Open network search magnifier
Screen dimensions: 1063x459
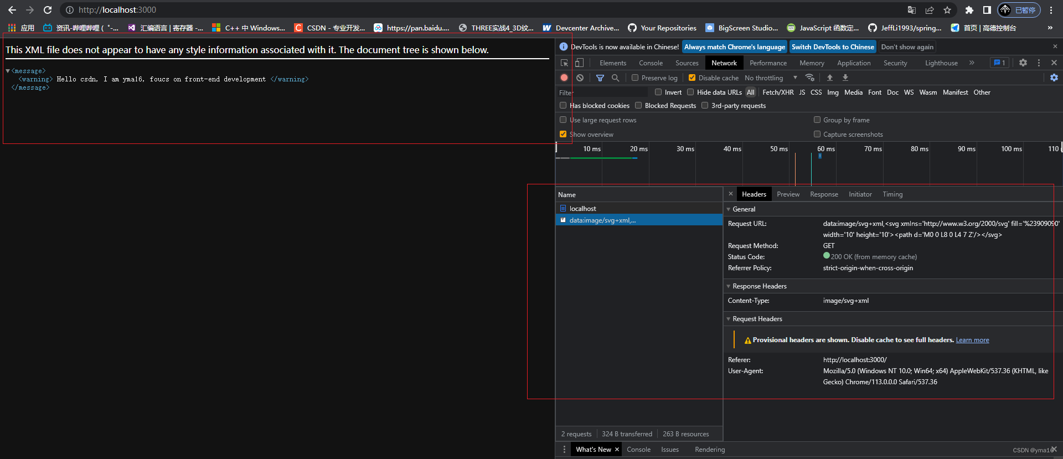[615, 78]
